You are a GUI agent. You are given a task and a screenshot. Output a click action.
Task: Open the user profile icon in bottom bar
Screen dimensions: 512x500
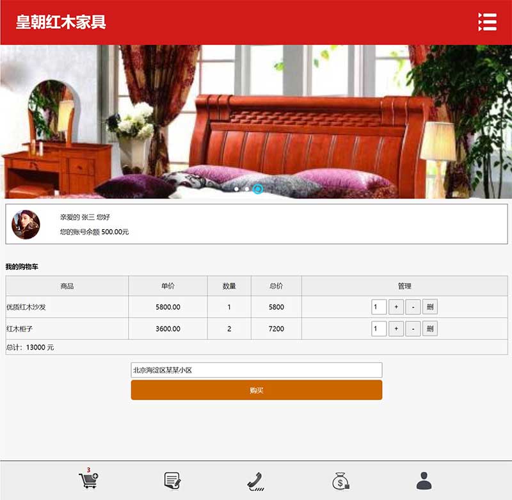point(424,480)
